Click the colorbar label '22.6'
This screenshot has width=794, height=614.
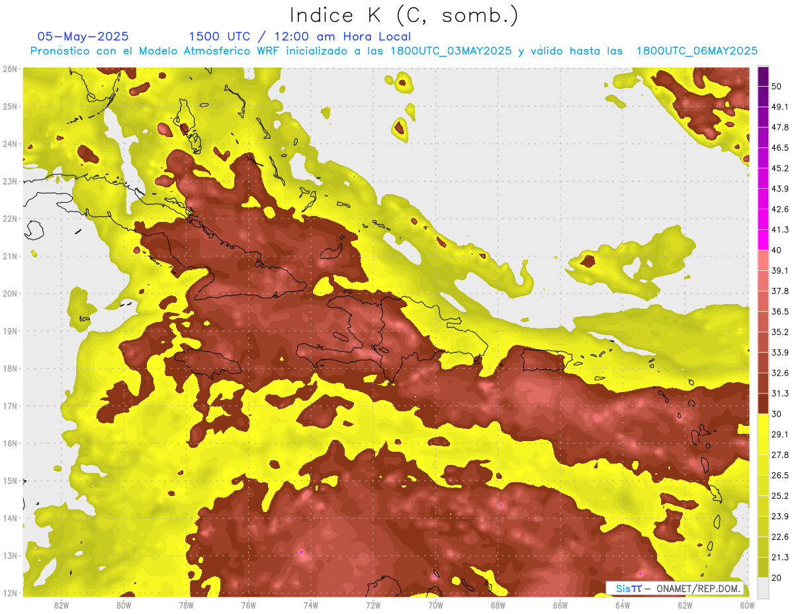click(x=780, y=537)
